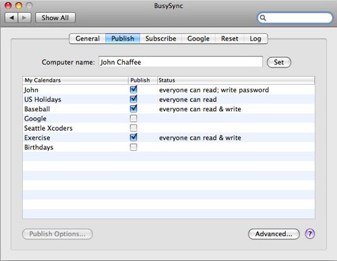This screenshot has height=261, width=337.
Task: Select the Google calendar name
Action: pos(35,119)
